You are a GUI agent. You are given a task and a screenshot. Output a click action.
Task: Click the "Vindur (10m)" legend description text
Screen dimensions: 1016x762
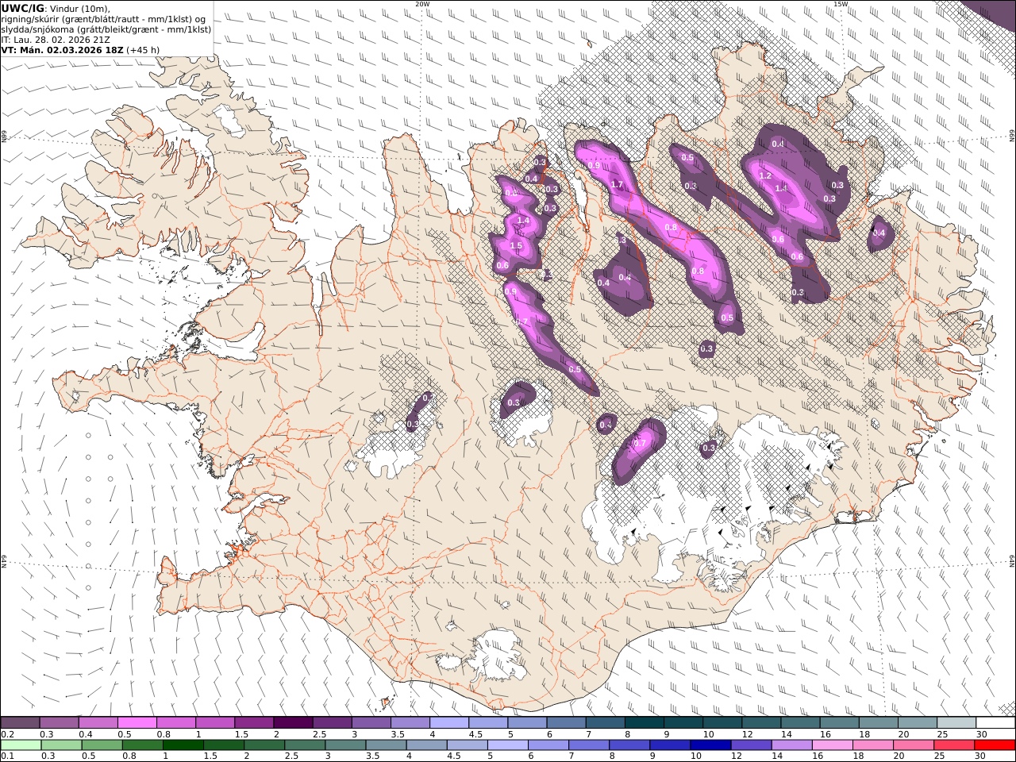[x=80, y=8]
